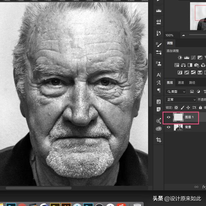Open the share-shaped panel icon above Libraries

tap(159, 121)
